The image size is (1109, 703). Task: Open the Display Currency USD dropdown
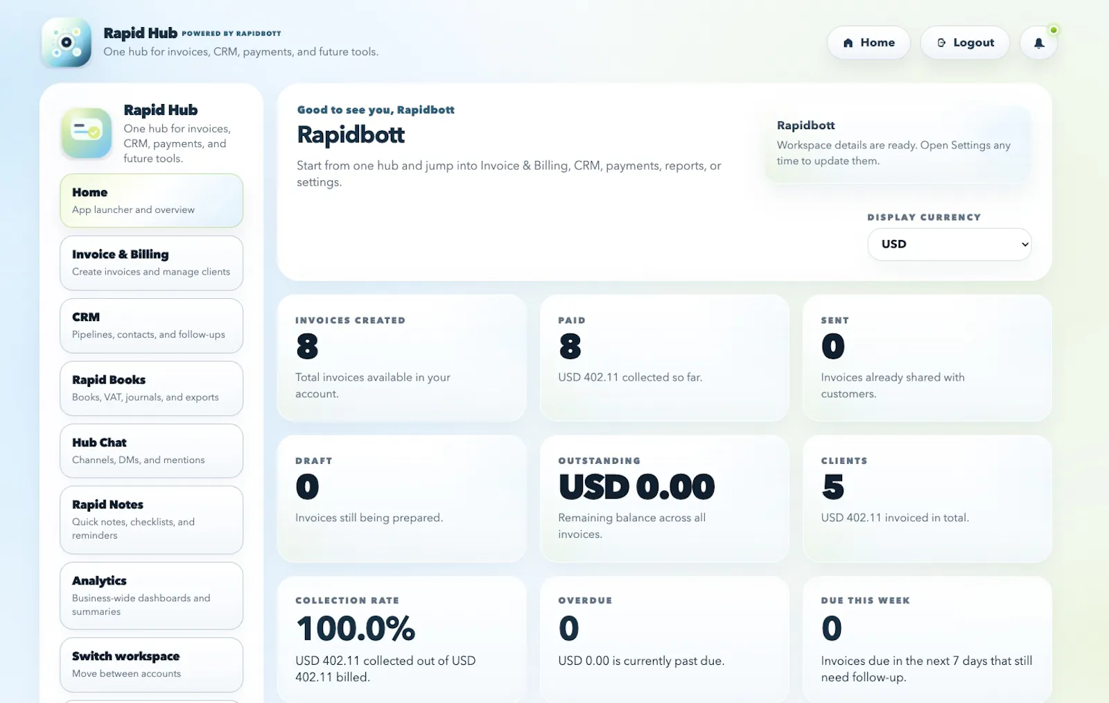(x=950, y=244)
